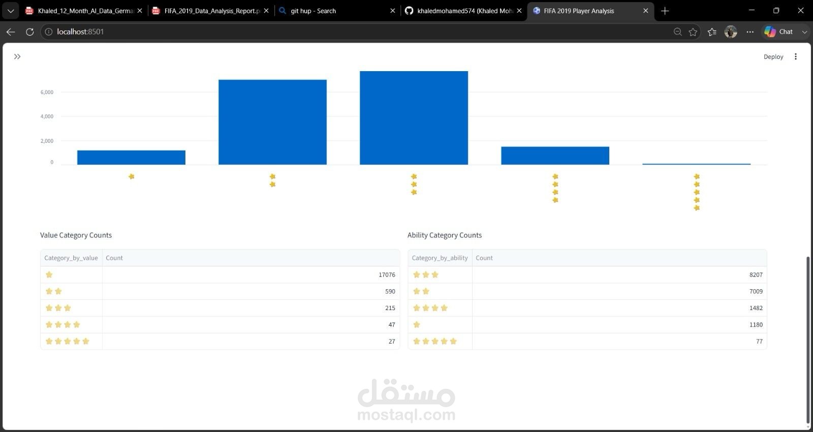Click the Deploy button
Viewport: 813px width, 432px height.
click(773, 57)
